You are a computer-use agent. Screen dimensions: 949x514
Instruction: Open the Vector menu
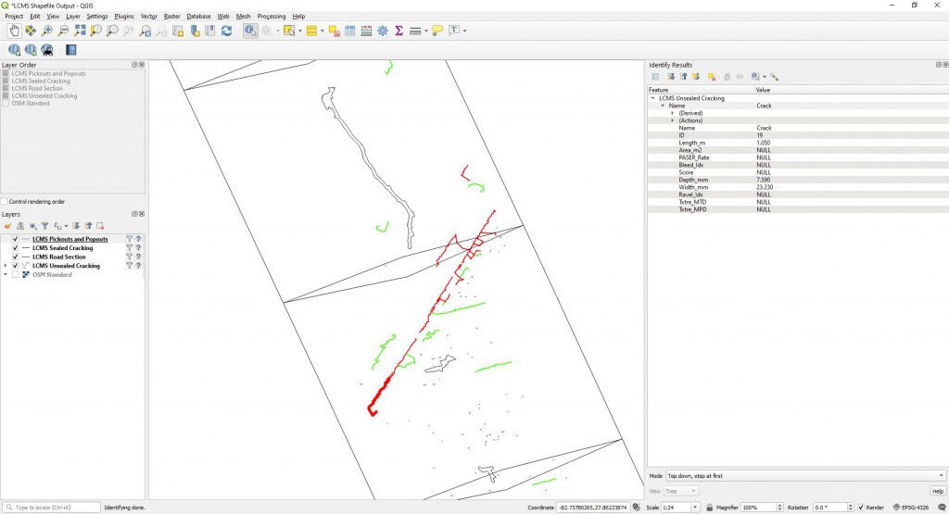pos(149,17)
